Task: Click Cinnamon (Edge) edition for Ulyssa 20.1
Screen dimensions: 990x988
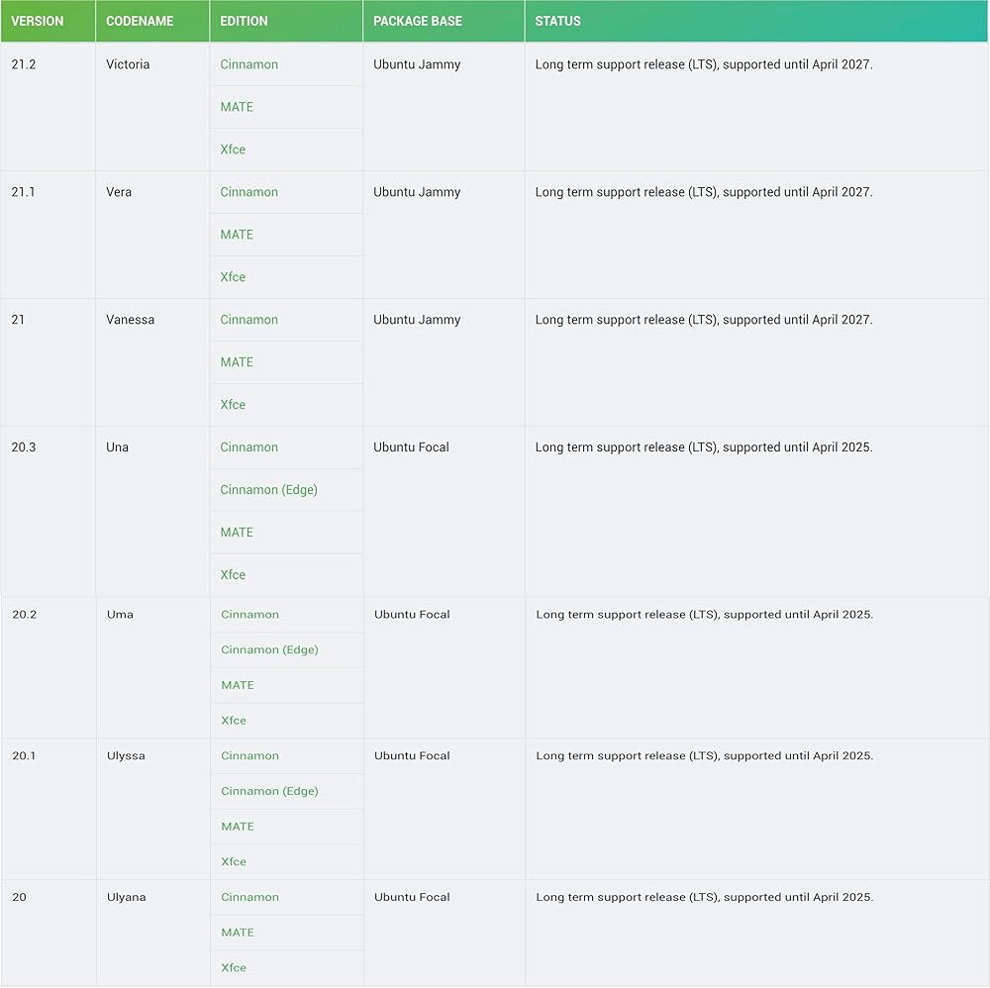Action: 269,792
